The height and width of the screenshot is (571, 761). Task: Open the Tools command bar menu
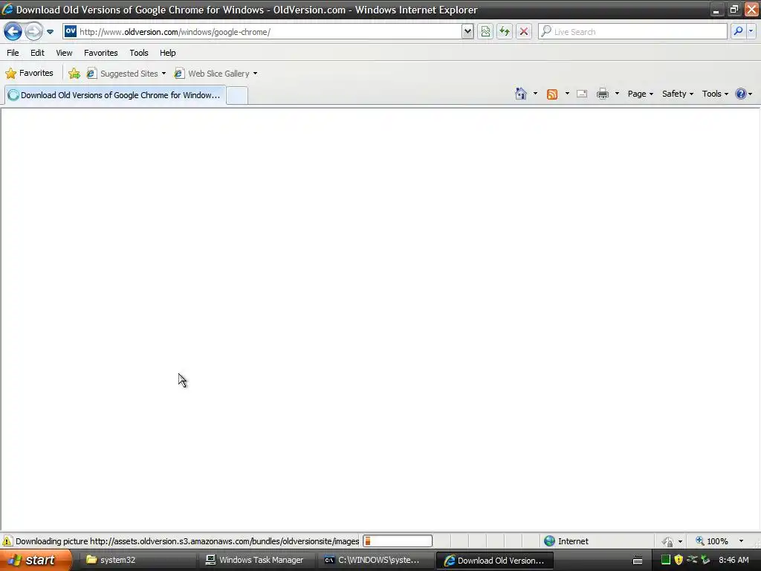[715, 94]
